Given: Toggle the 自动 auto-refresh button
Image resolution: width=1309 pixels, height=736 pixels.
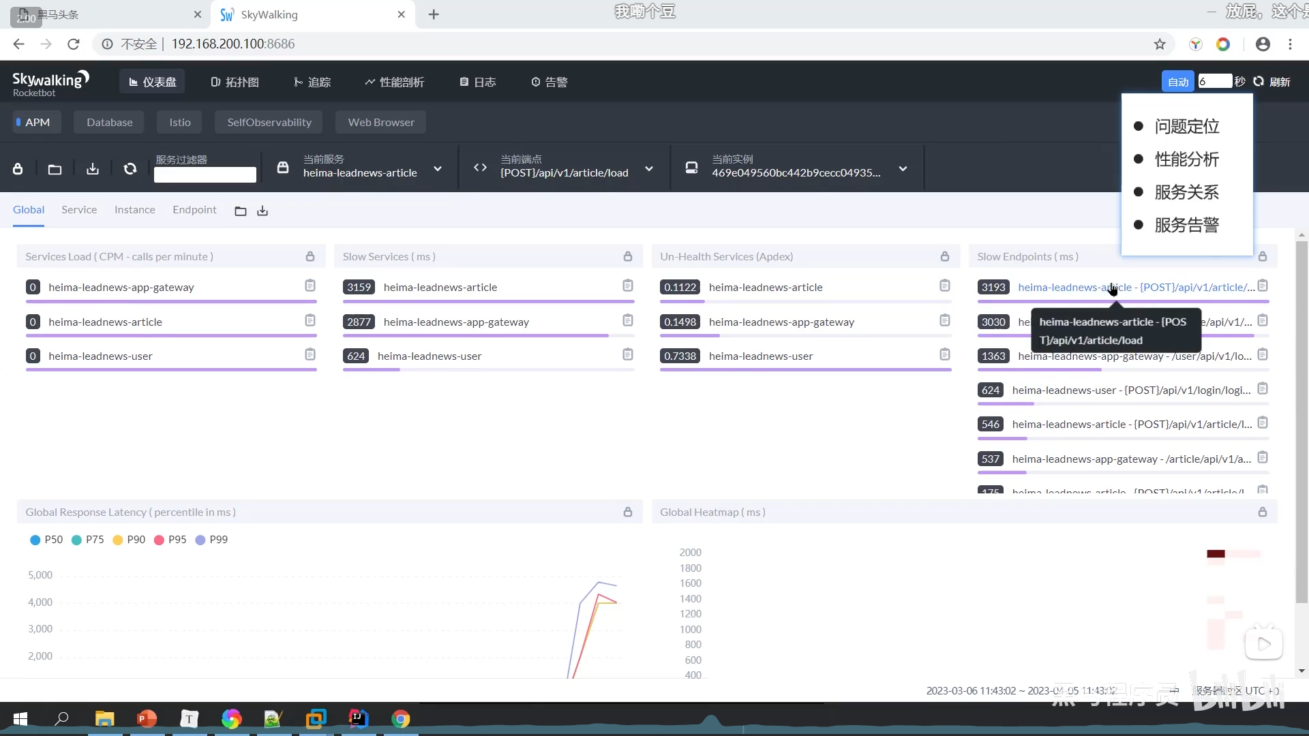Looking at the screenshot, I should click(1177, 81).
